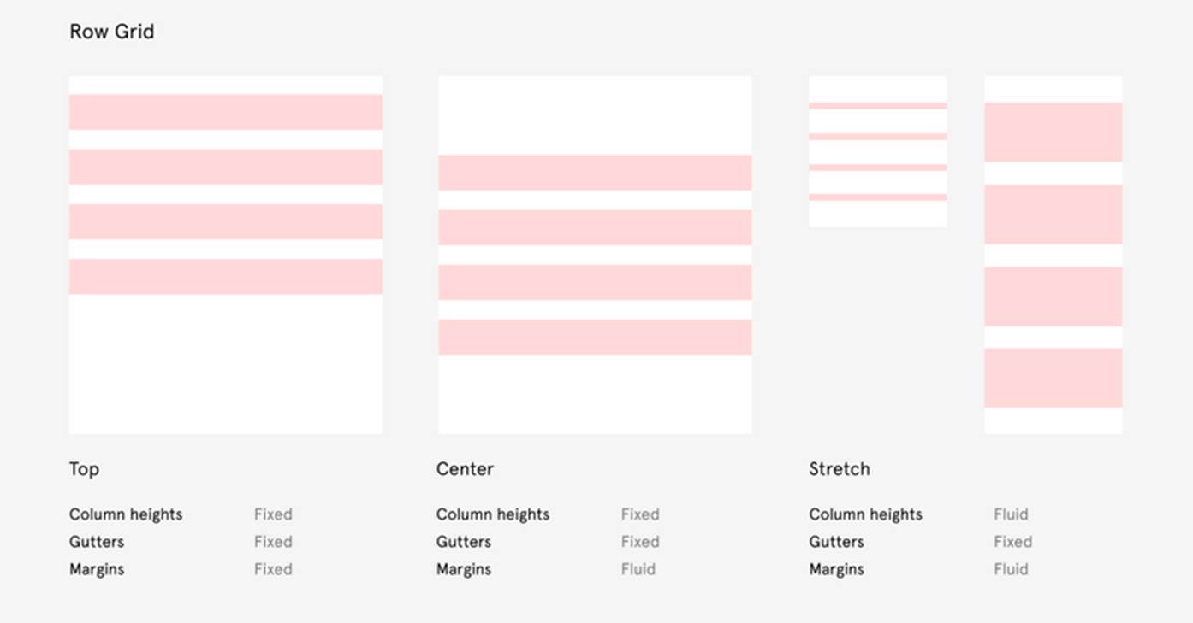
Task: Click Fixed value for Top gutters
Action: pos(273,542)
